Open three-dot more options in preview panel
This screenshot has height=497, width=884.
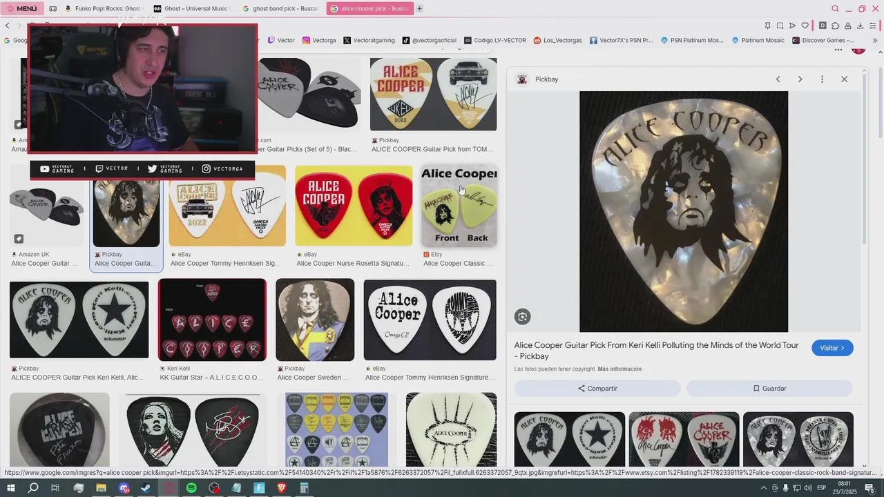tap(822, 79)
